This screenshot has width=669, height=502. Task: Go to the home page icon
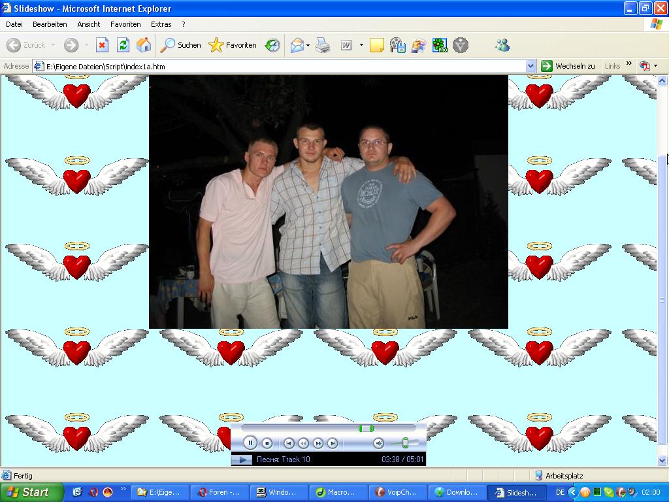pos(144,45)
